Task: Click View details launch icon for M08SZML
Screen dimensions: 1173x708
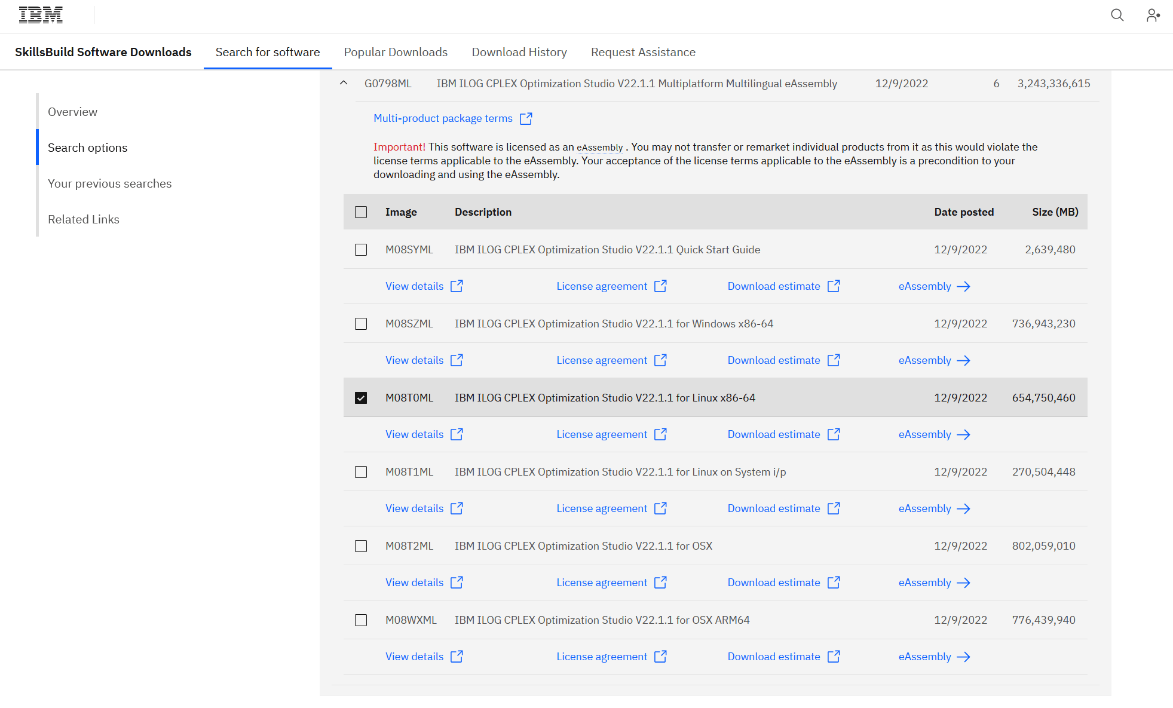Action: [x=457, y=360]
